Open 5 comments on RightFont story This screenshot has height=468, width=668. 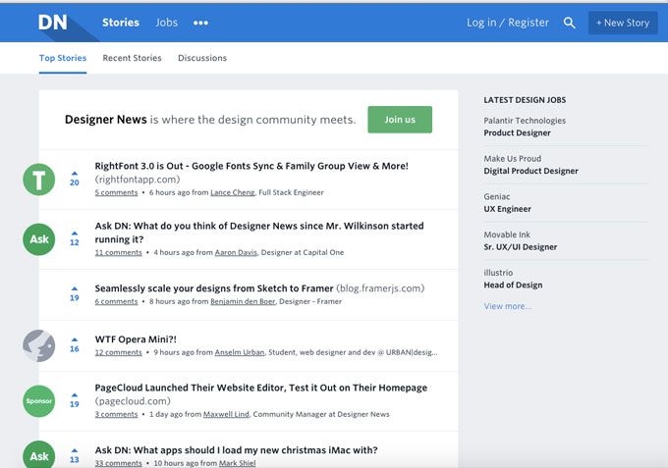[x=116, y=192]
